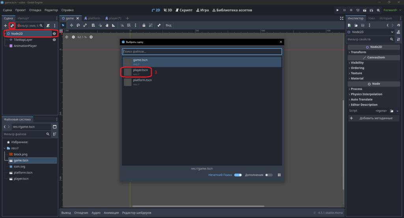This screenshot has height=218, width=404.
Task: Toggle distraction-free mode expand icon
Action: [x=342, y=18]
